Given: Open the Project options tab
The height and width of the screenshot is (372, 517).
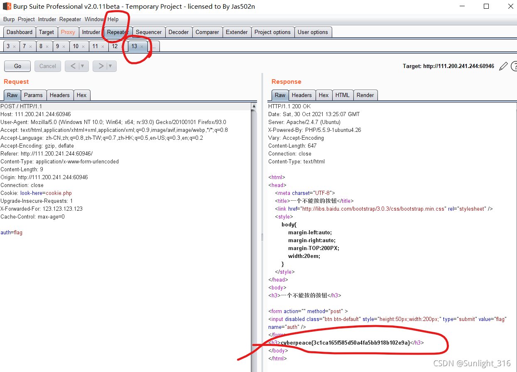Looking at the screenshot, I should (x=272, y=32).
